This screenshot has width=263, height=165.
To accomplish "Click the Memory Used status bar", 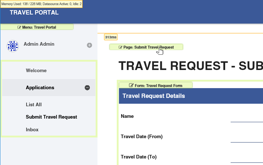I will pyautogui.click(x=41, y=4).
